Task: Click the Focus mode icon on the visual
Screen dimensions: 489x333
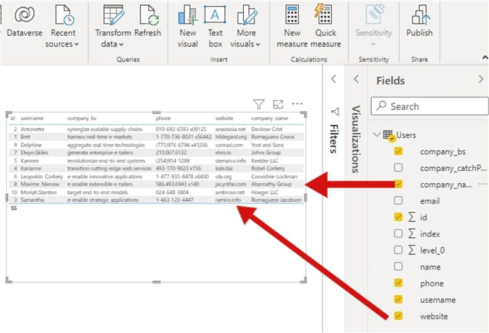Action: click(278, 104)
